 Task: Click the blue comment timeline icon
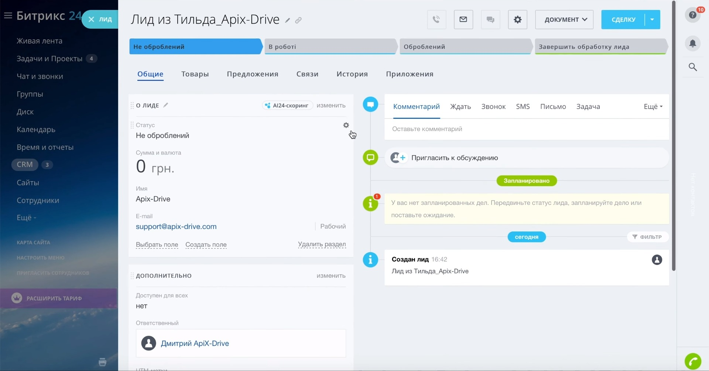point(370,104)
